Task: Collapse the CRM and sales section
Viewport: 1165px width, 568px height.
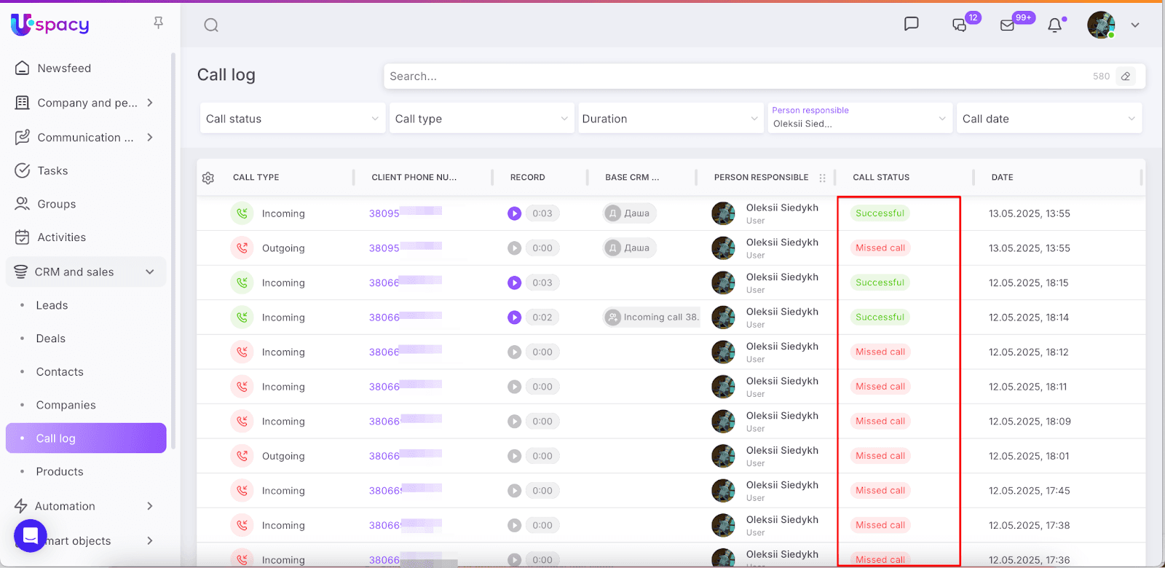Action: point(150,272)
